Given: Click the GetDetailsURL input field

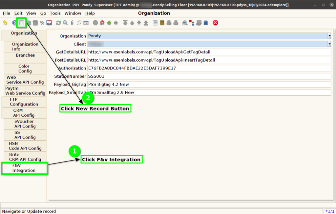Looking at the screenshot, I should coord(209,52).
